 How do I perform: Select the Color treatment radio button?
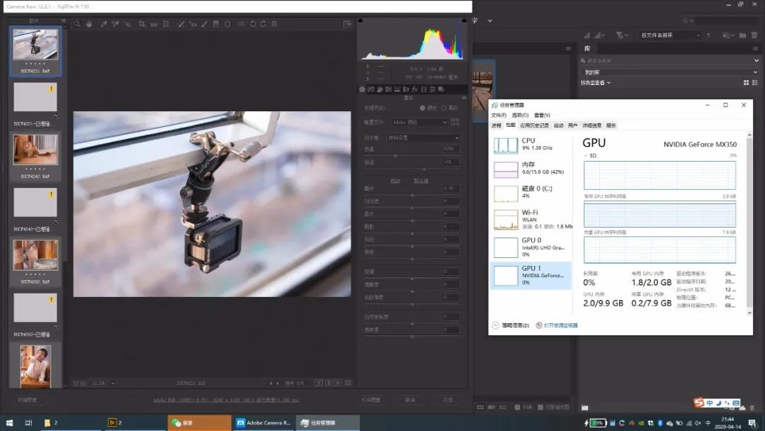pos(423,108)
